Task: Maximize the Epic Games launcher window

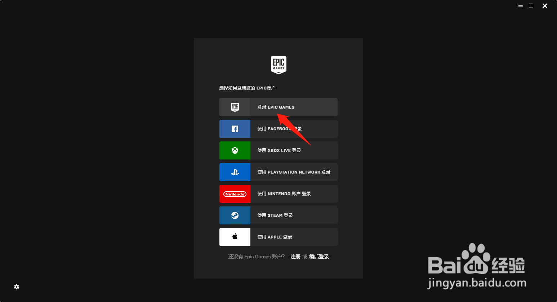Action: 531,6
